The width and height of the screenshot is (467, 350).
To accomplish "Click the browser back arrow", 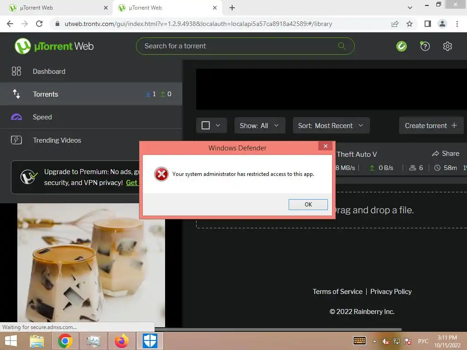I will tap(10, 24).
